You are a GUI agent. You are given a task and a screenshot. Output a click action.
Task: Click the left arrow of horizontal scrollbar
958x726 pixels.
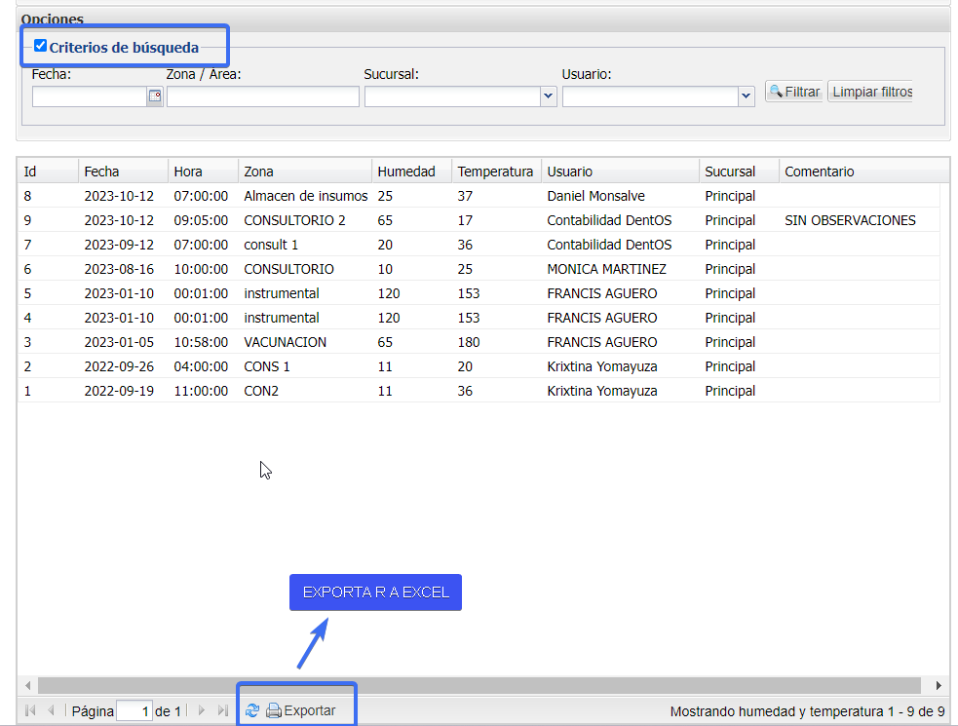27,686
